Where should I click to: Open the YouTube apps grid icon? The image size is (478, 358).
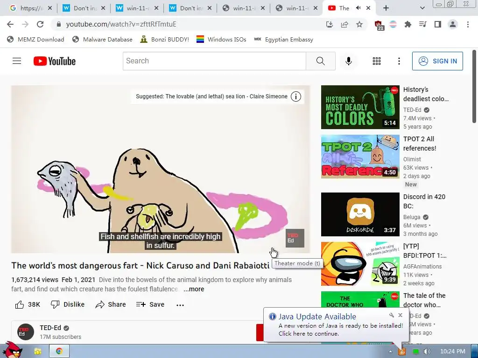[377, 61]
